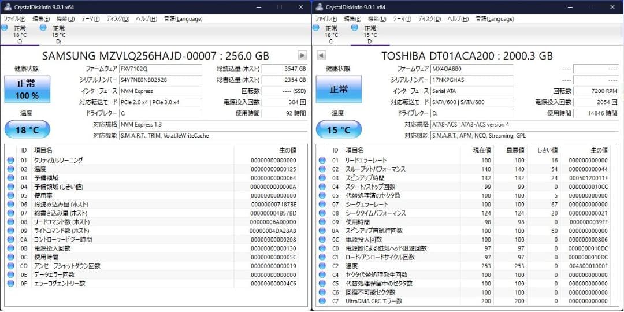
Task: Click status icon of 使用率 row
Action: [10, 195]
